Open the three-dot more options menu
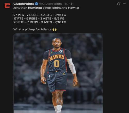 (x=125, y=4)
